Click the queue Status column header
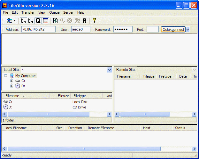 coord(185,128)
